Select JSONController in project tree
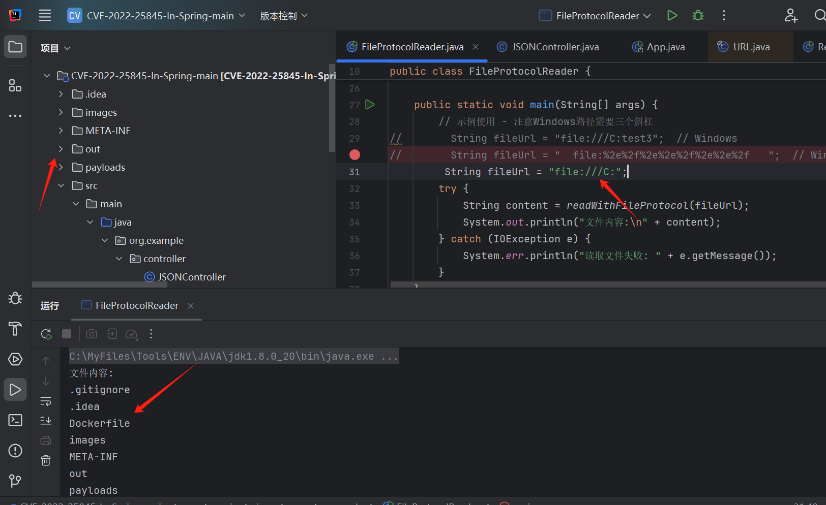The image size is (826, 505). (185, 277)
